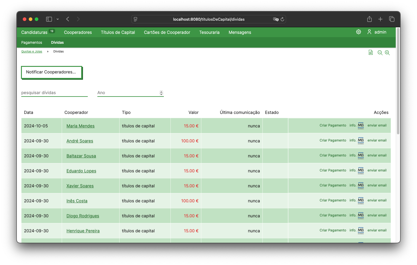Open the Ano year dropdown
Viewport: 417px width, 265px height.
coord(131,93)
